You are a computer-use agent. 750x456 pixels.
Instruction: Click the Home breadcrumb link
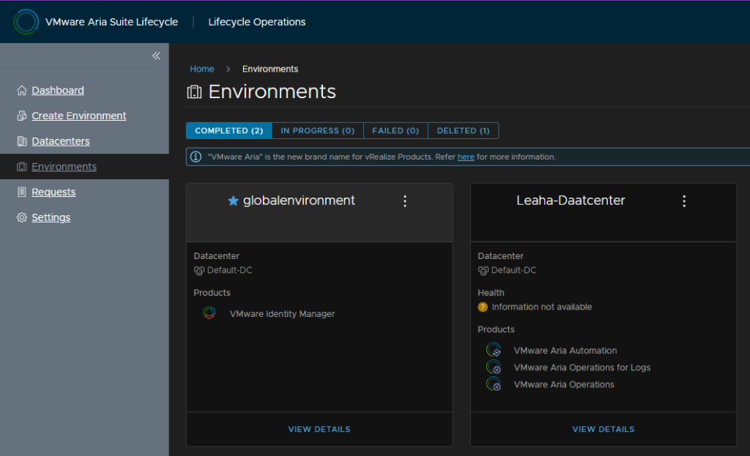point(202,69)
